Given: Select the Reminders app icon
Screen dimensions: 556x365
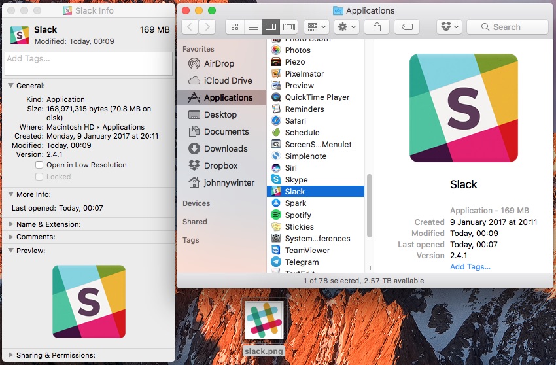Looking at the screenshot, I should tap(276, 109).
